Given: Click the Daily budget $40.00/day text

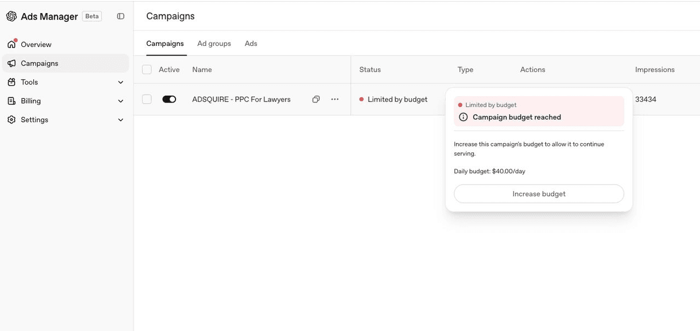Looking at the screenshot, I should tap(489, 172).
